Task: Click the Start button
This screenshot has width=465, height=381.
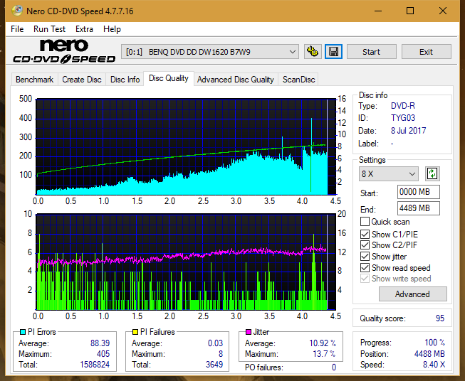Action: [371, 52]
